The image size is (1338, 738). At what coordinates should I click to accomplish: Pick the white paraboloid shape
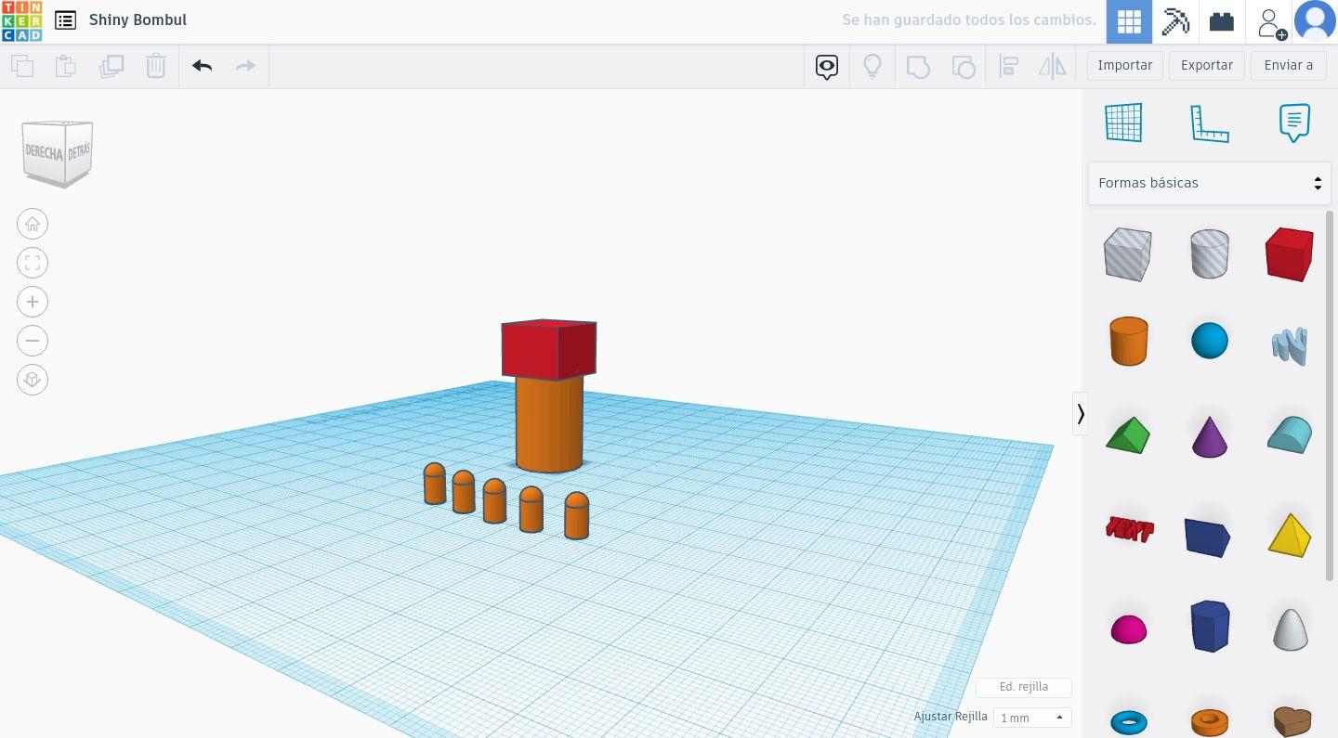(x=1290, y=628)
